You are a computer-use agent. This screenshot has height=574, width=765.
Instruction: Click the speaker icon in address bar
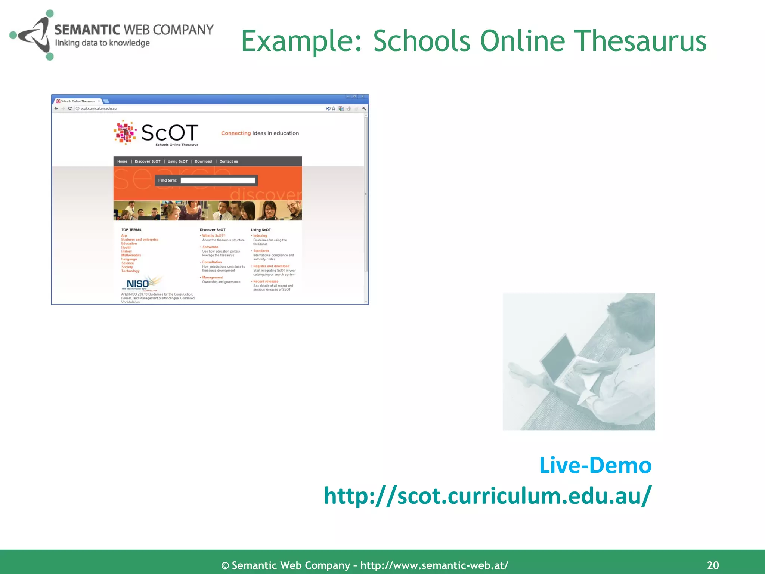[328, 108]
